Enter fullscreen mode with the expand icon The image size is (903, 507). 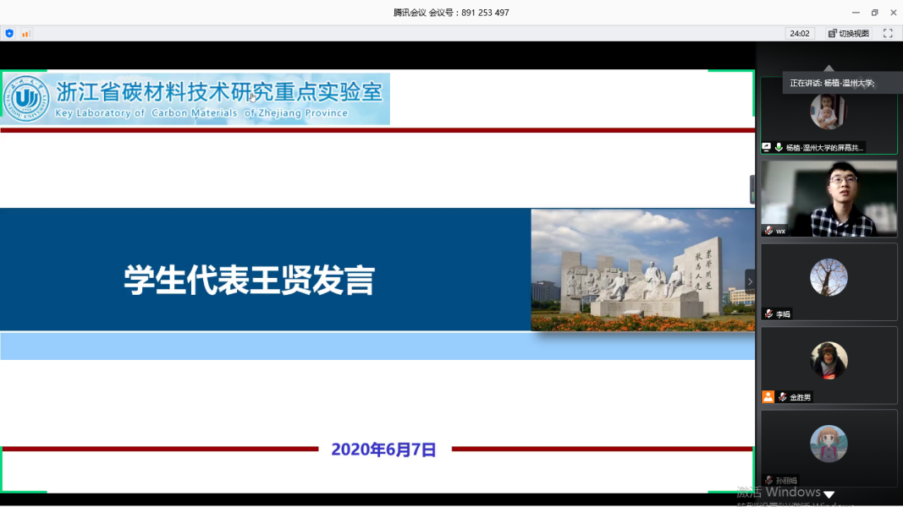point(888,34)
